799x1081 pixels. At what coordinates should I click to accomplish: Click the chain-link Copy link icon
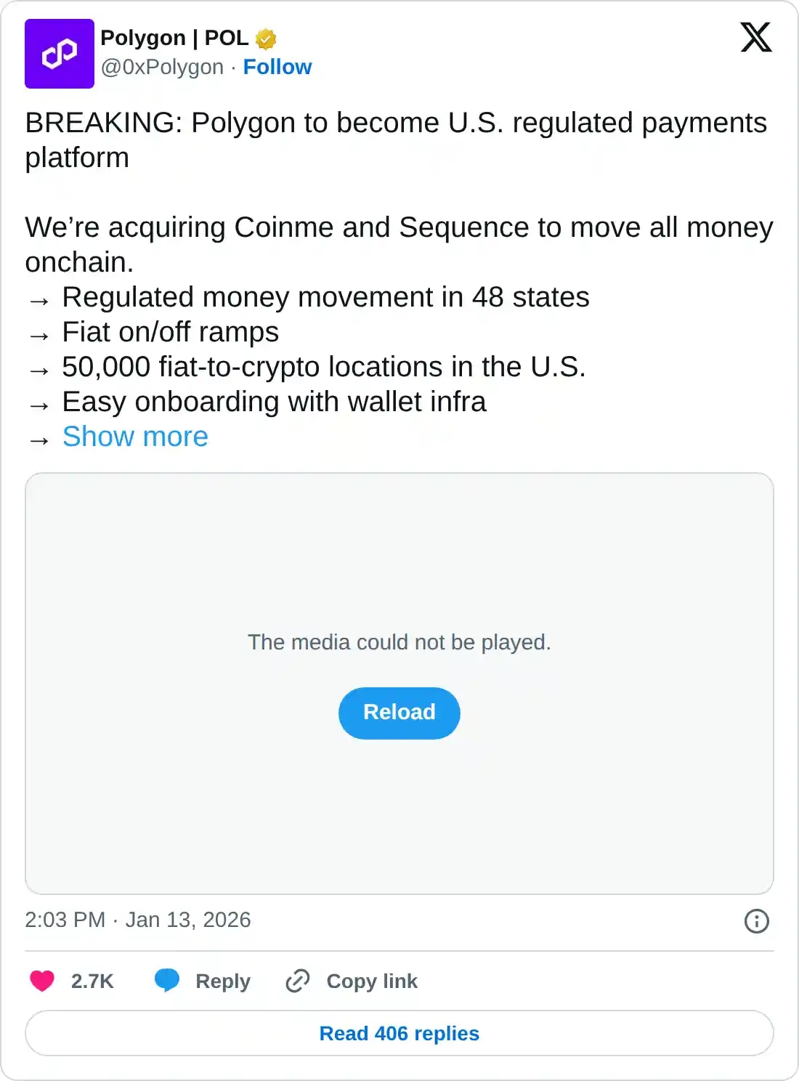(298, 981)
